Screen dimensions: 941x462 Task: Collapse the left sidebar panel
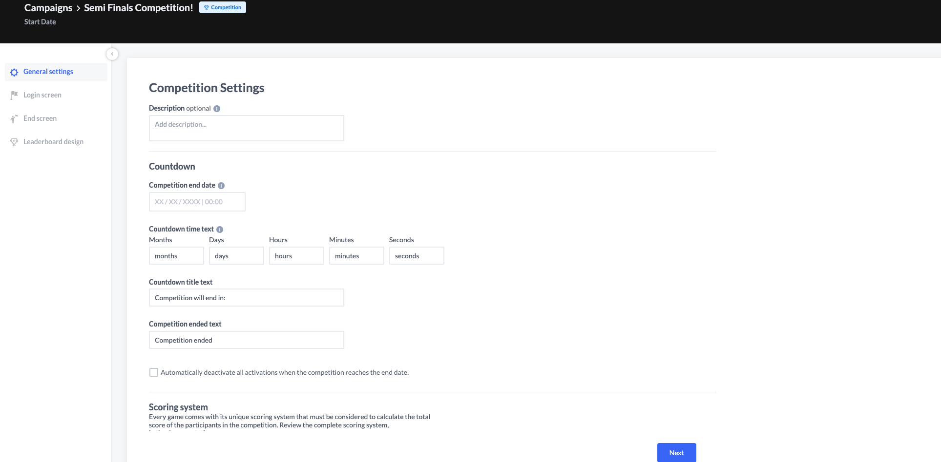(112, 54)
